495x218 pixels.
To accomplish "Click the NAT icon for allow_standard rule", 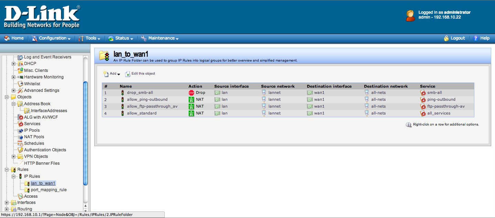I will click(x=191, y=113).
